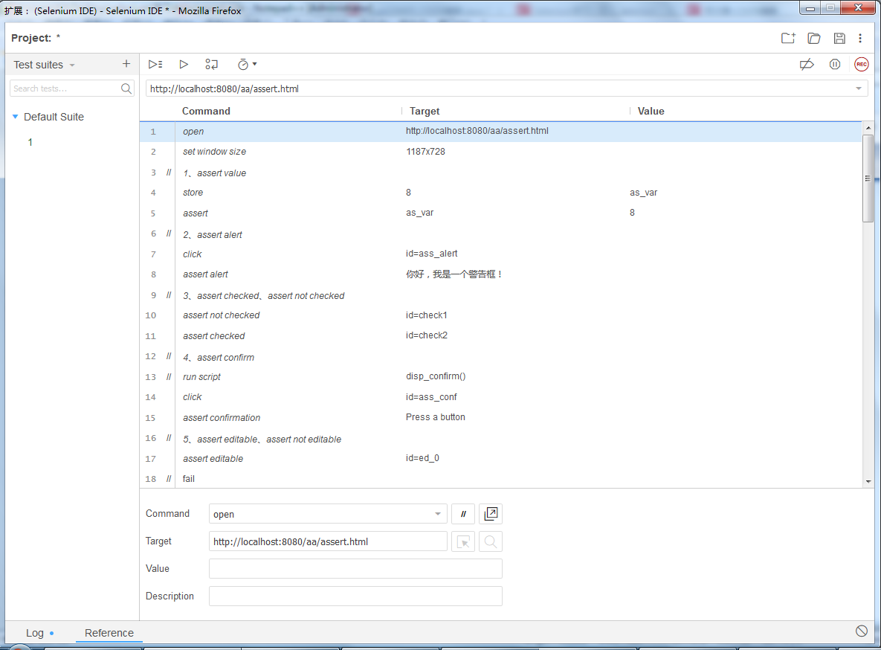Step over current command icon
The image size is (881, 650).
click(x=211, y=64)
